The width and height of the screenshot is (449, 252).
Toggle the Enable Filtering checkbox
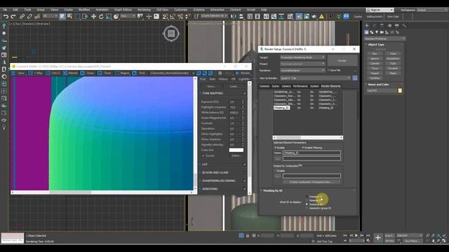[x=302, y=148]
